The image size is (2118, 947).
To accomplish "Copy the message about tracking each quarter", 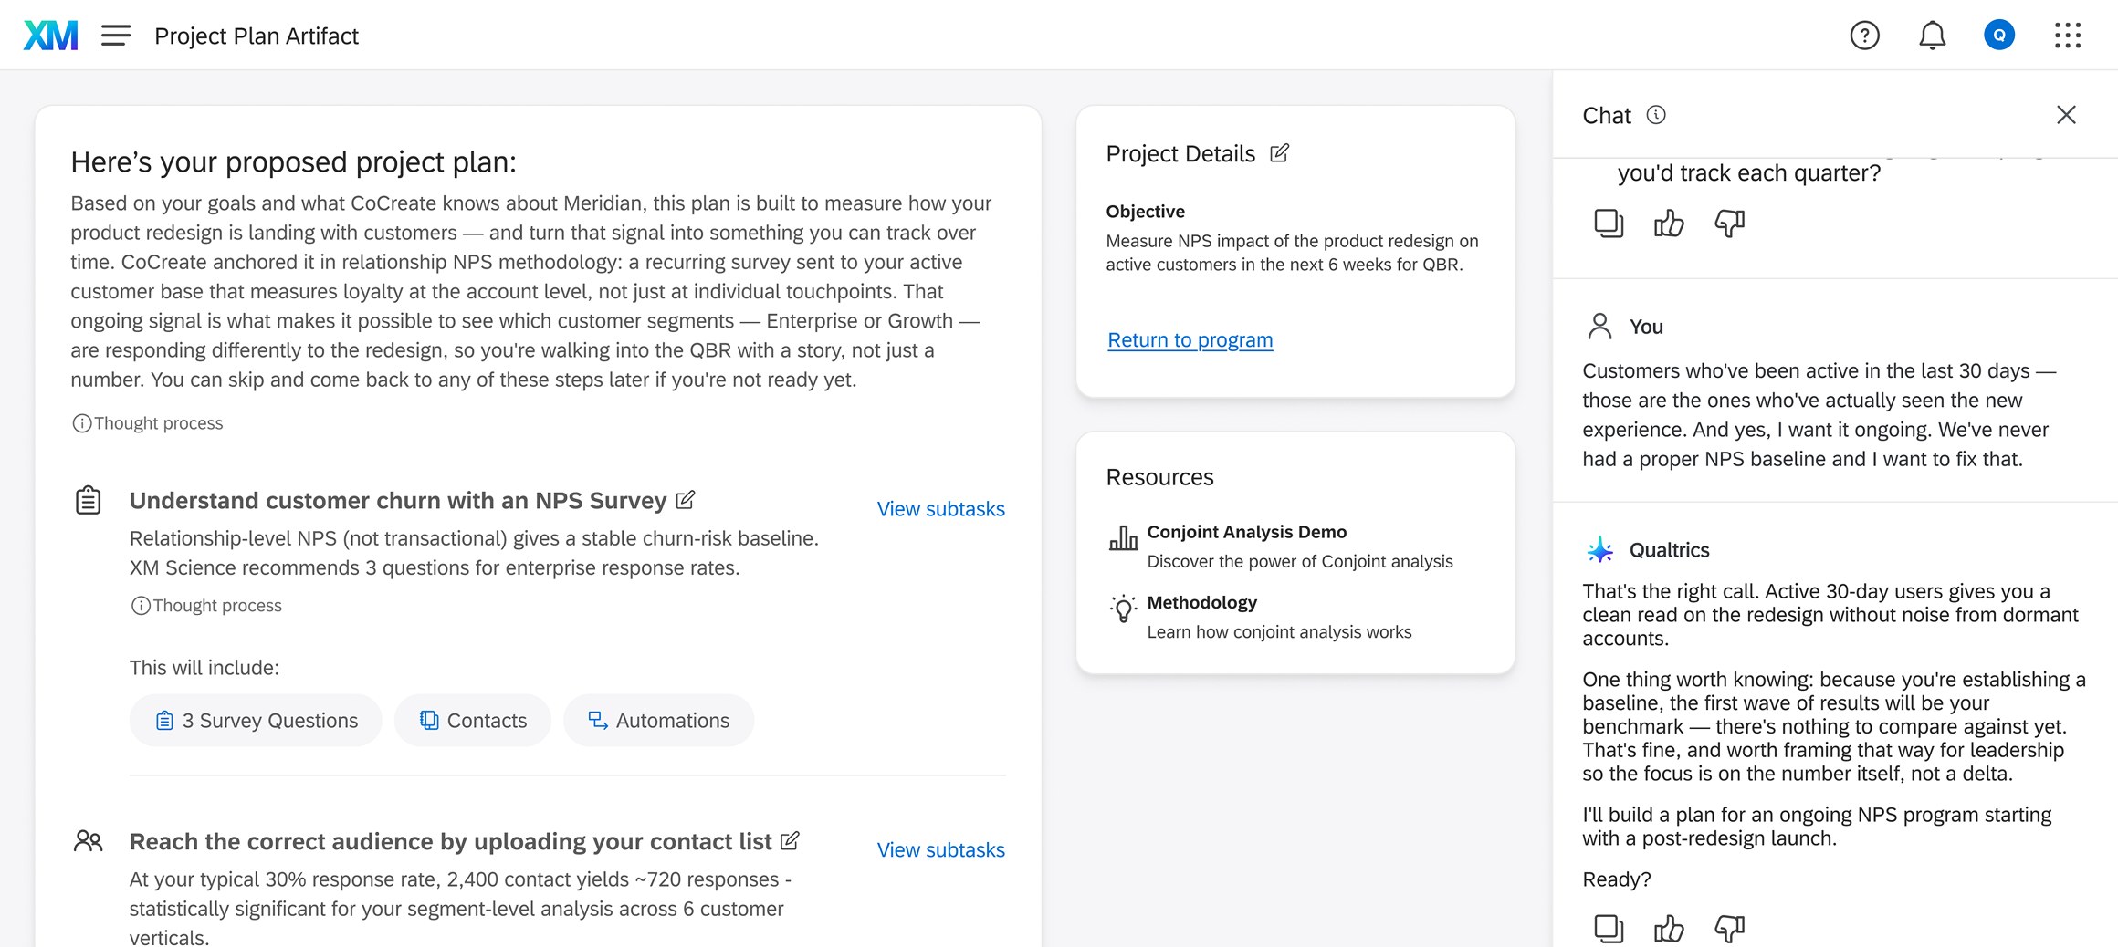I will click(1609, 224).
